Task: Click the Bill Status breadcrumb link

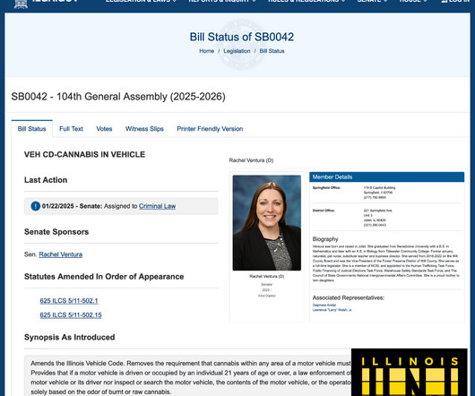Action: [272, 51]
